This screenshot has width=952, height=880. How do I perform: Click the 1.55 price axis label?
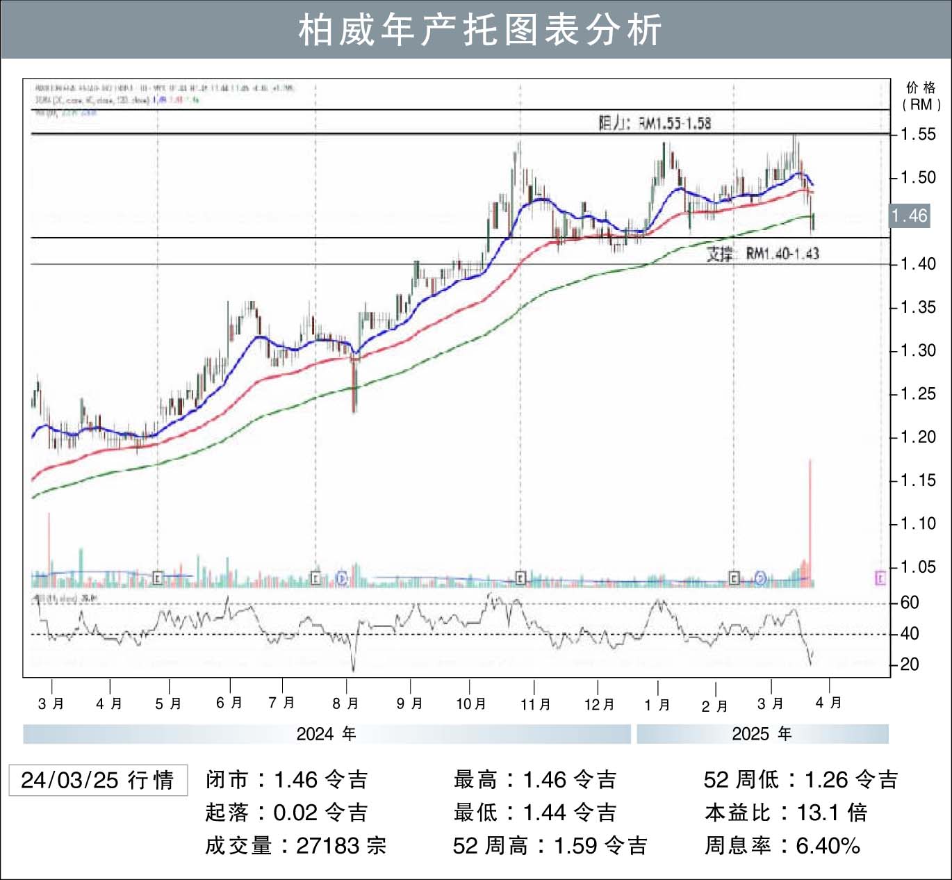[918, 134]
